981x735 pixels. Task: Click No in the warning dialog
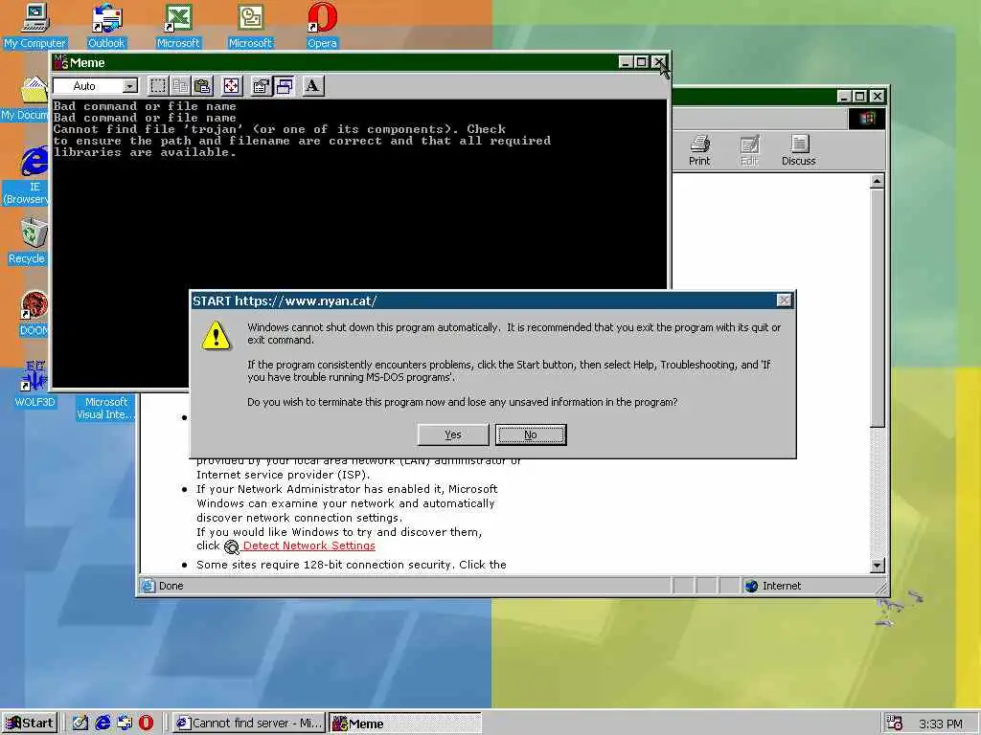click(x=531, y=434)
